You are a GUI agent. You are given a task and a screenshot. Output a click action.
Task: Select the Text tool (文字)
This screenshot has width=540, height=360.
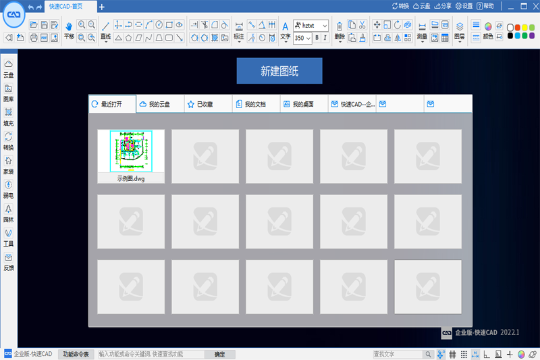(x=285, y=30)
